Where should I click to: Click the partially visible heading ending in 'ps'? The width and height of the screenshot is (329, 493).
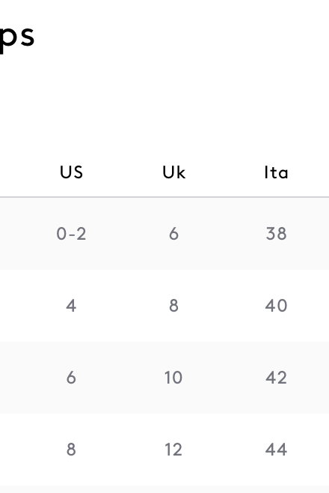[x=17, y=37]
